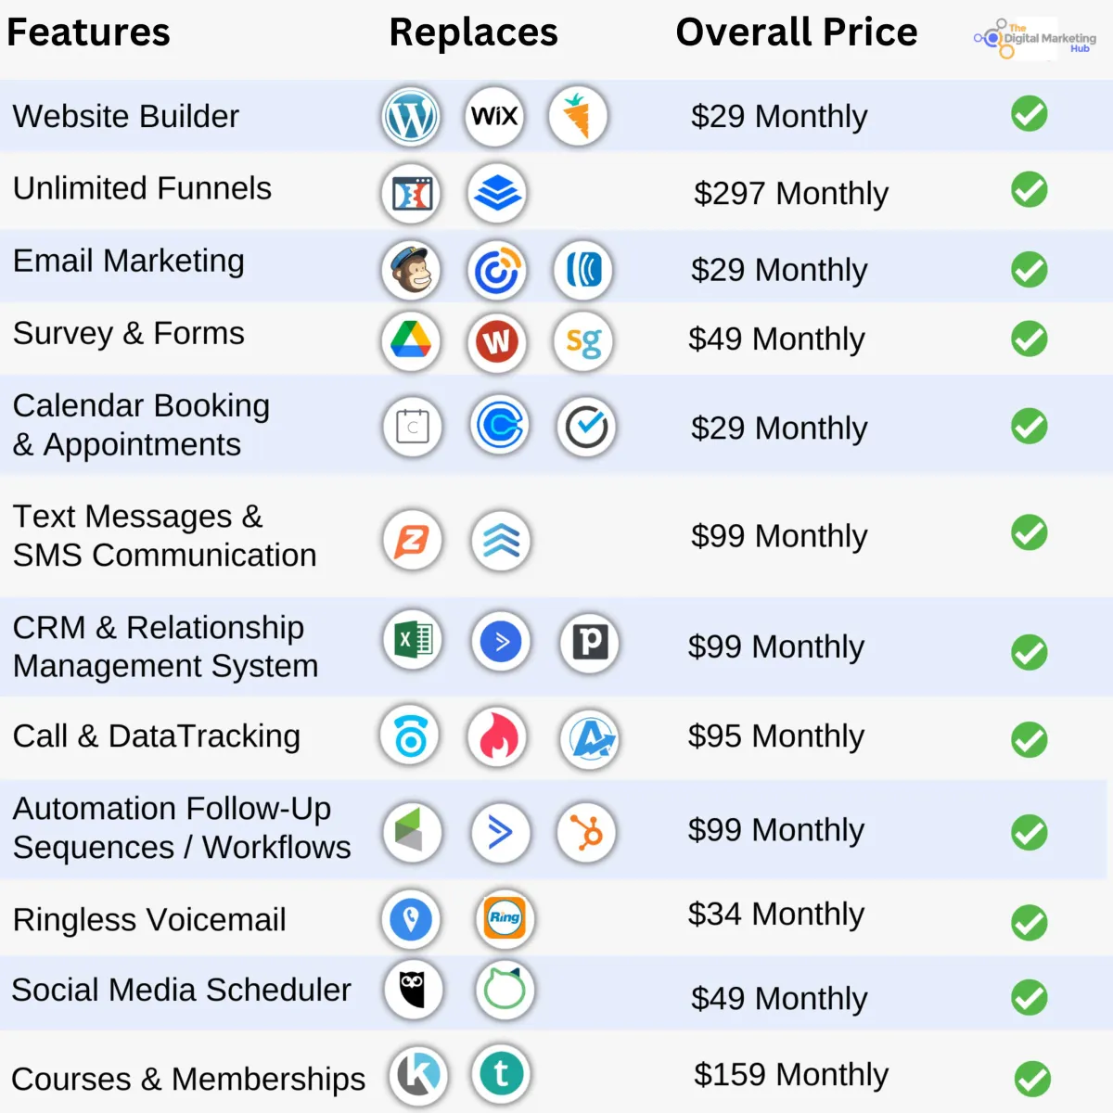
Task: Click the green checkmark for Call & DataTracking
Action: [x=1030, y=740]
